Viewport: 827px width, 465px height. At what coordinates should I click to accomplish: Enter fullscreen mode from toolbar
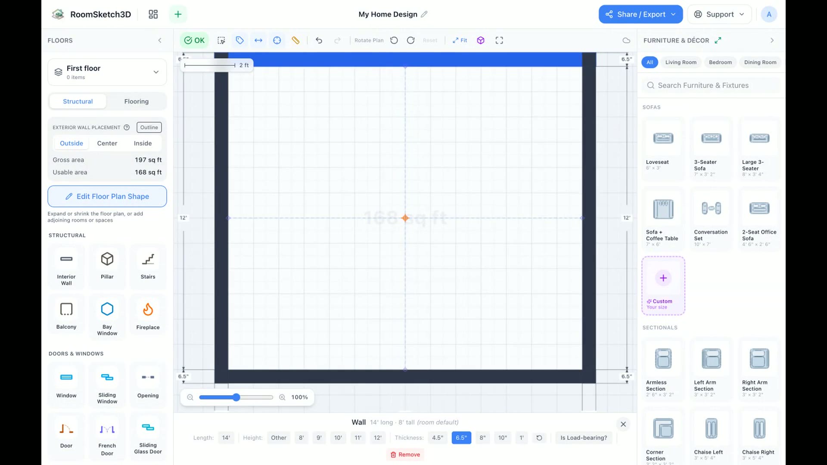pyautogui.click(x=499, y=40)
